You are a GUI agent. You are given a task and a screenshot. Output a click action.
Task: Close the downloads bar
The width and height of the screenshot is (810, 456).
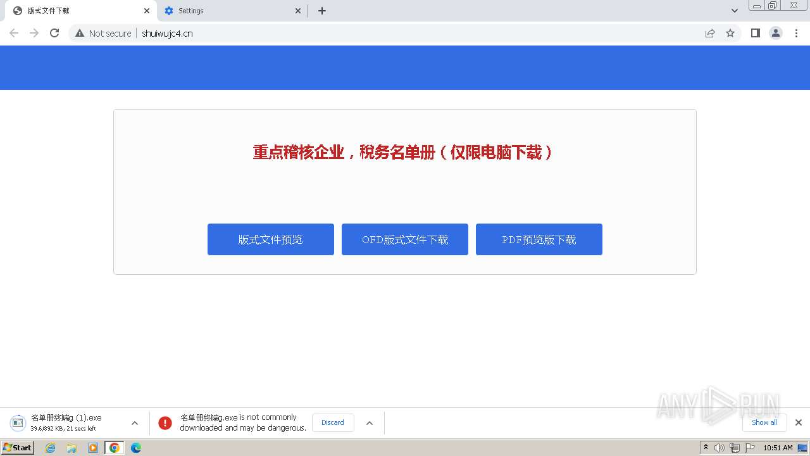[x=799, y=422]
